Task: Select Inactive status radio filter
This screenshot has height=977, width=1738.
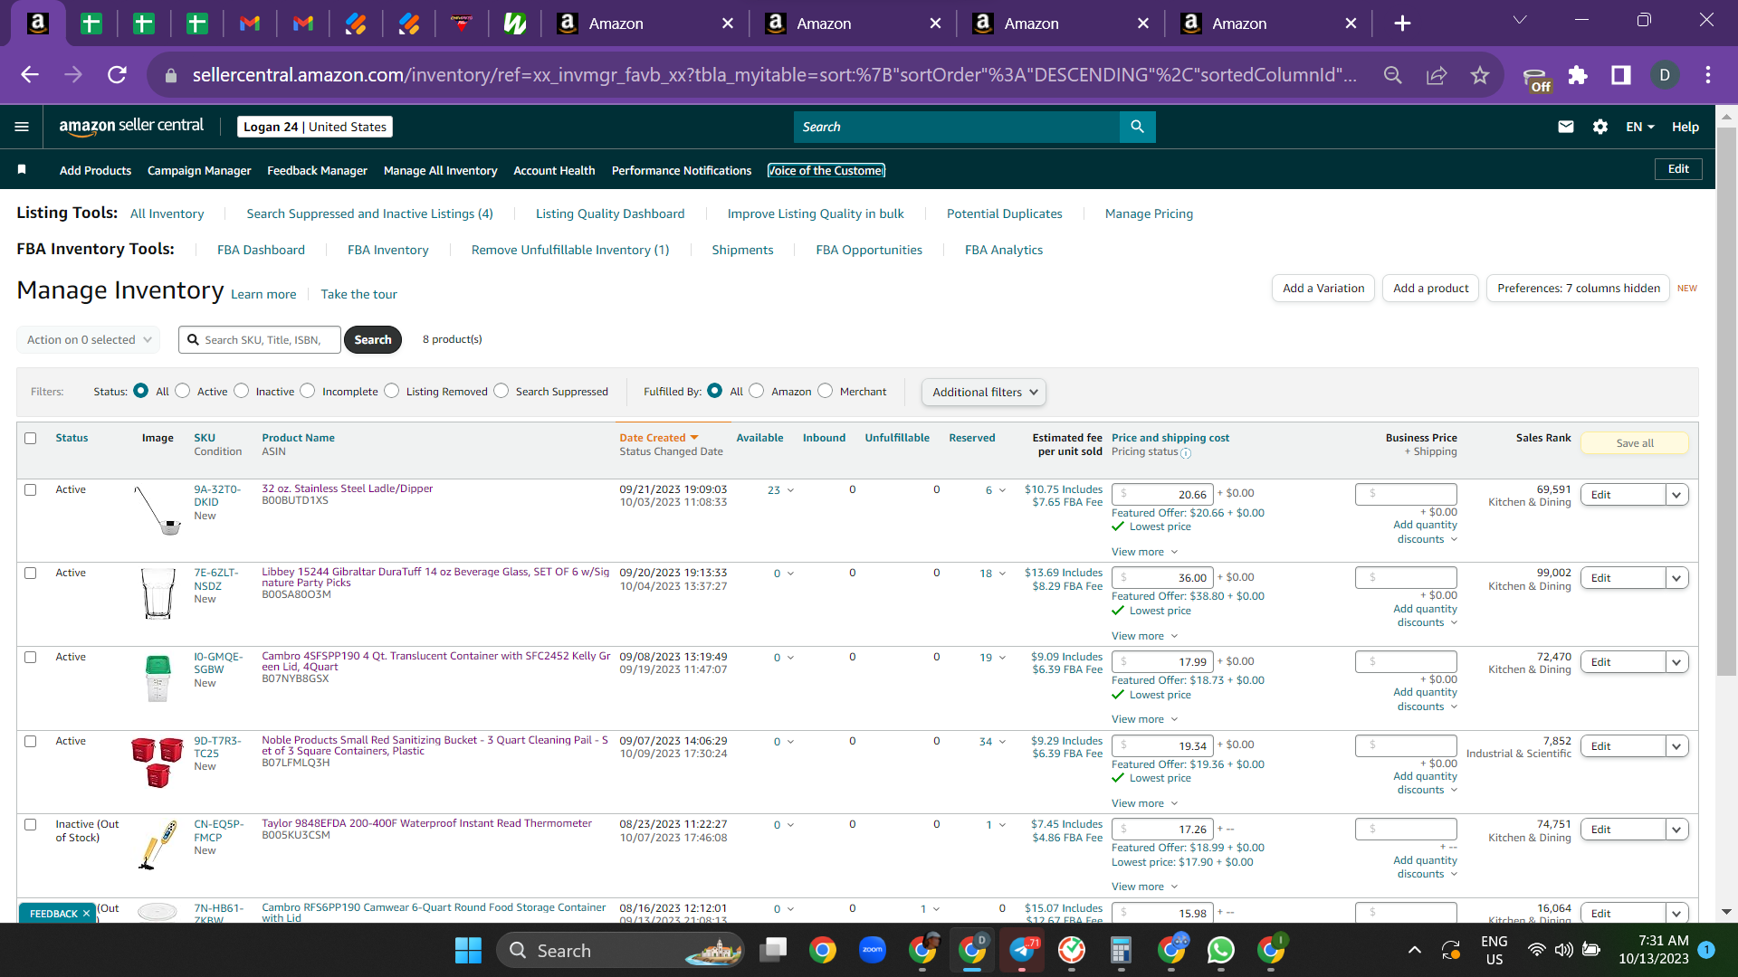Action: [241, 391]
